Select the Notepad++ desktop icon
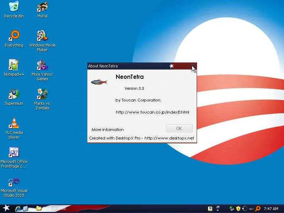The width and height of the screenshot is (284, 213). pyautogui.click(x=14, y=67)
